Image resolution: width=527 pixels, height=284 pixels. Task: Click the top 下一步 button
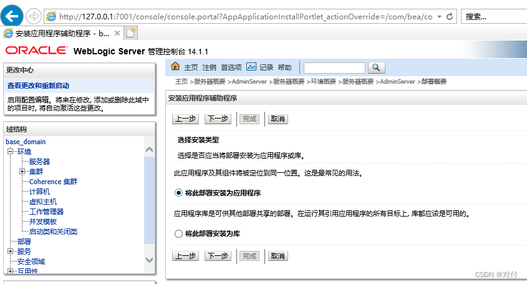[x=218, y=119]
